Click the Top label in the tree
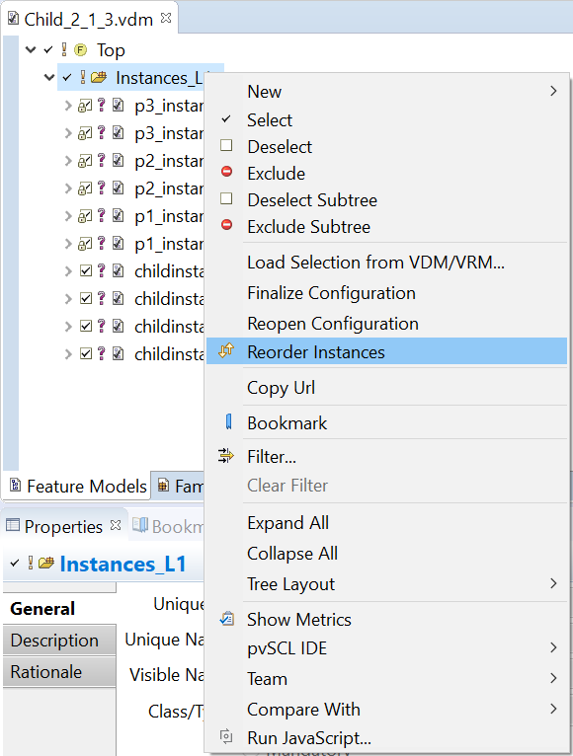Image resolution: width=573 pixels, height=756 pixels. [111, 50]
